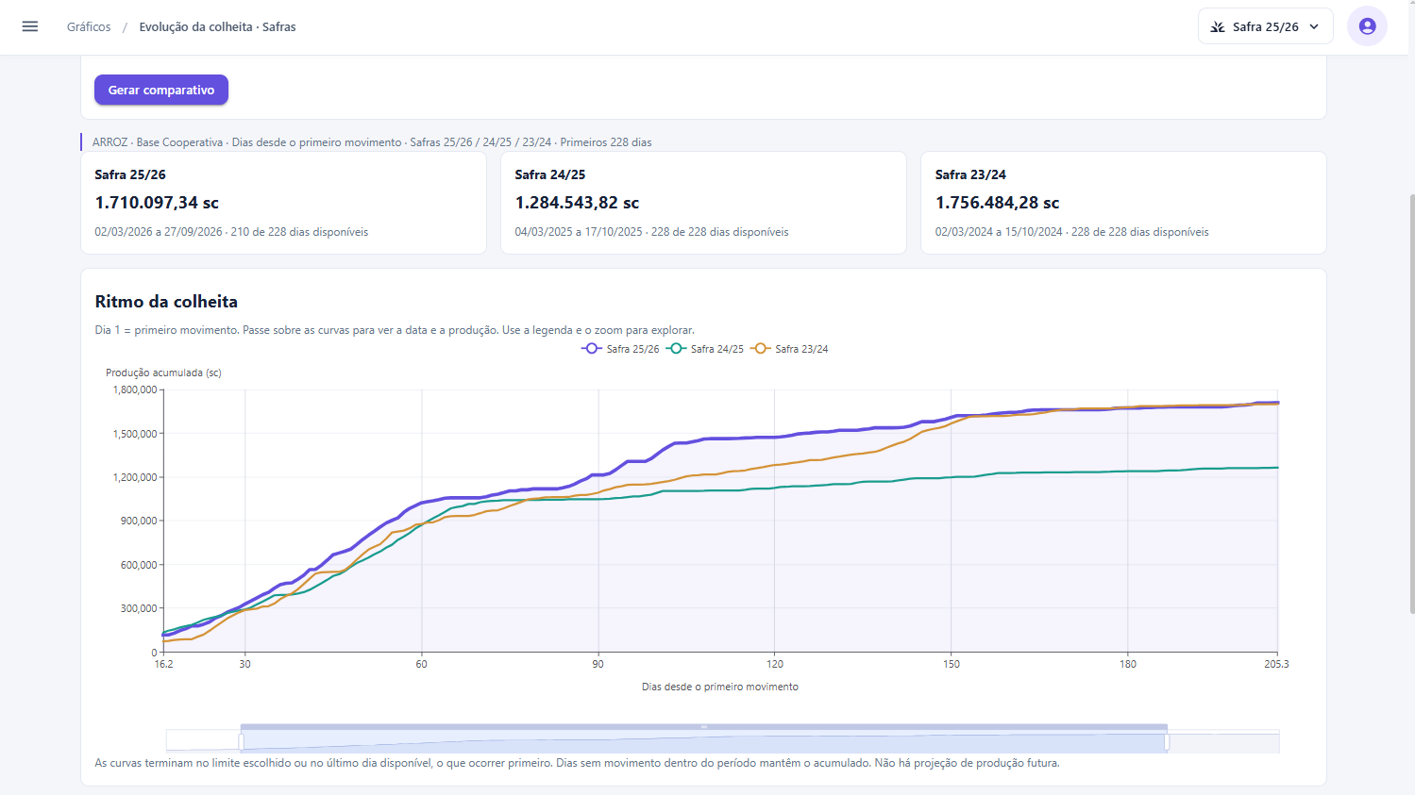
Task: Go to the Gráficos breadcrumb
Action: pos(89,27)
